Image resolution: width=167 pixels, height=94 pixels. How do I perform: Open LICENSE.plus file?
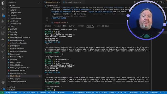click(x=15, y=79)
